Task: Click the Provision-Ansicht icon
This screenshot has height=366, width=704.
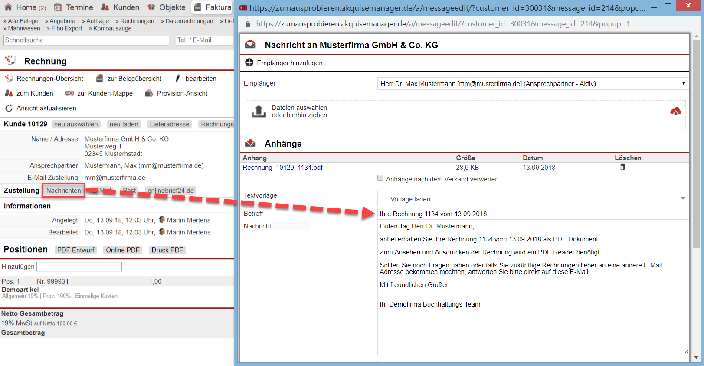Action: [x=149, y=93]
